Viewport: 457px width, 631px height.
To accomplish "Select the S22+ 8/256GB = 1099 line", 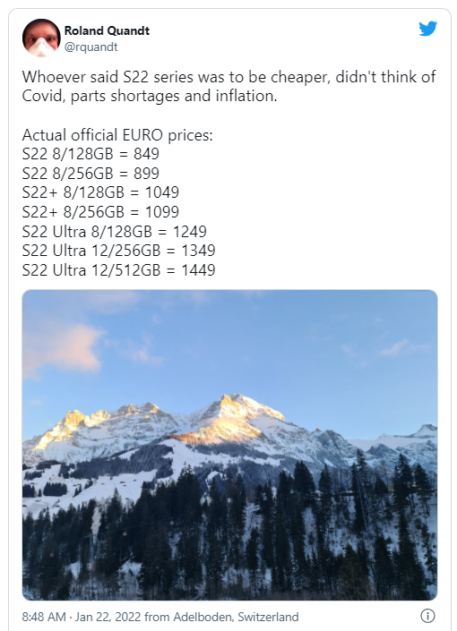I will pyautogui.click(x=100, y=212).
